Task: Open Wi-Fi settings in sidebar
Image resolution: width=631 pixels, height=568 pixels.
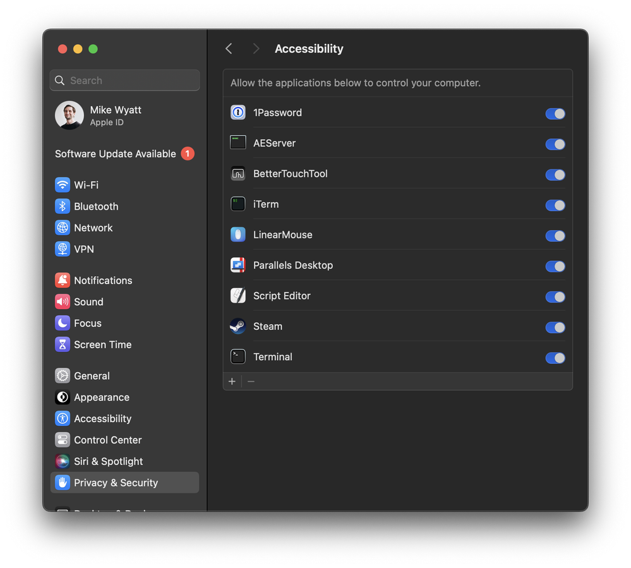Action: click(86, 185)
